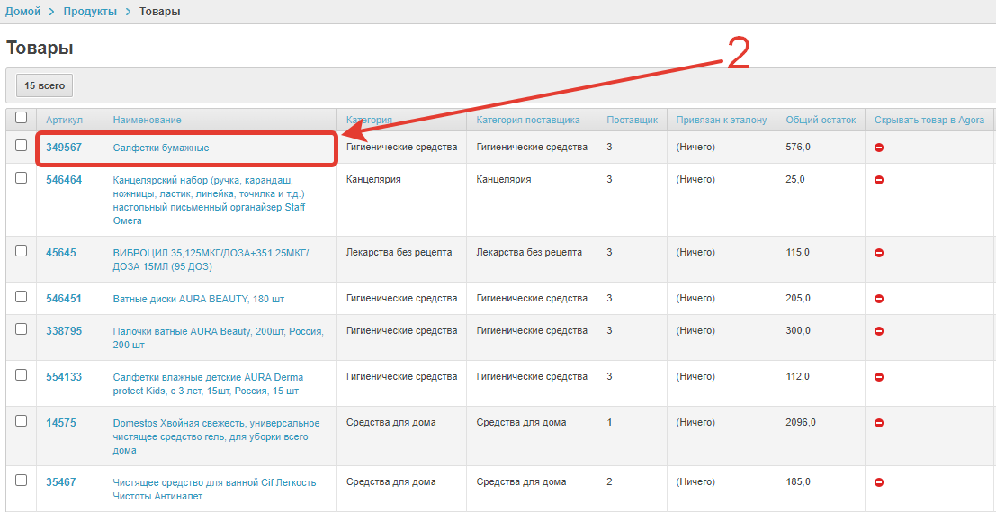Click red hide-status icon for ВИБРОЦИЛ row
Viewport: 996px width, 512px height.
879,253
